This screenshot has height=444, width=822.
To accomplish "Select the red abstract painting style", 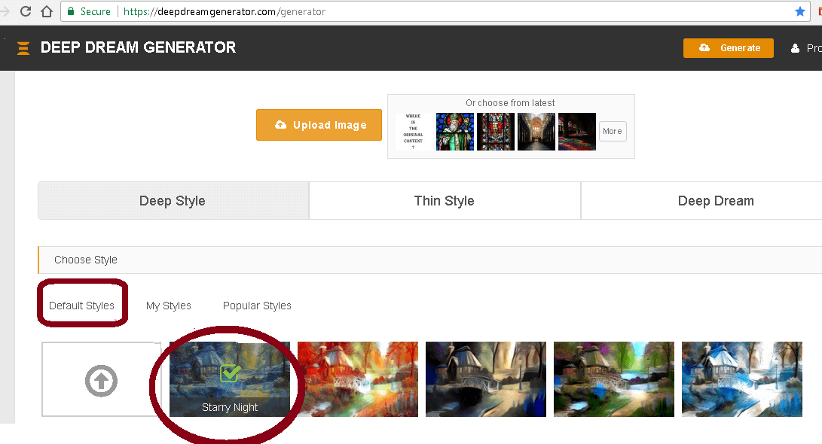I will (357, 379).
